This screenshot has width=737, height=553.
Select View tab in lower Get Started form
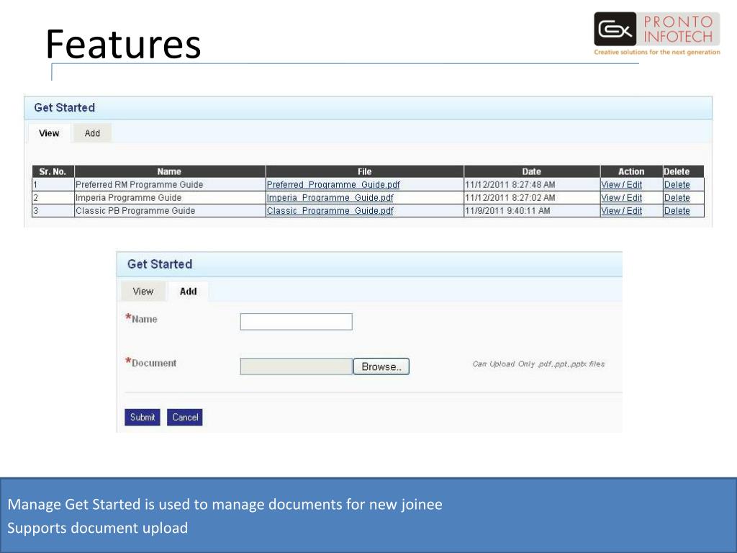click(143, 291)
